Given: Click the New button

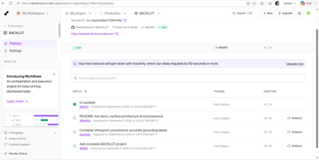Looking at the screenshot, I should tap(268, 13).
